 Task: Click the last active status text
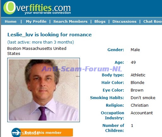coord(40,42)
